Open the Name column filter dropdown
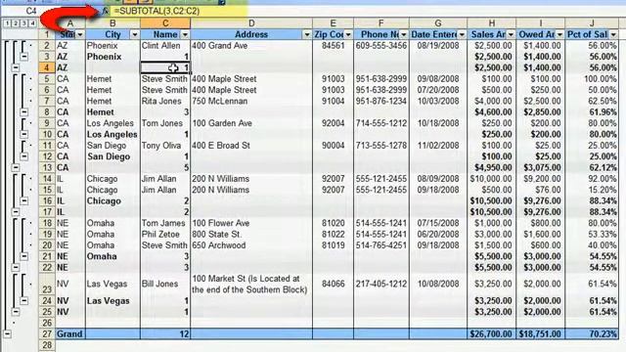This screenshot has width=626, height=352. pos(185,35)
